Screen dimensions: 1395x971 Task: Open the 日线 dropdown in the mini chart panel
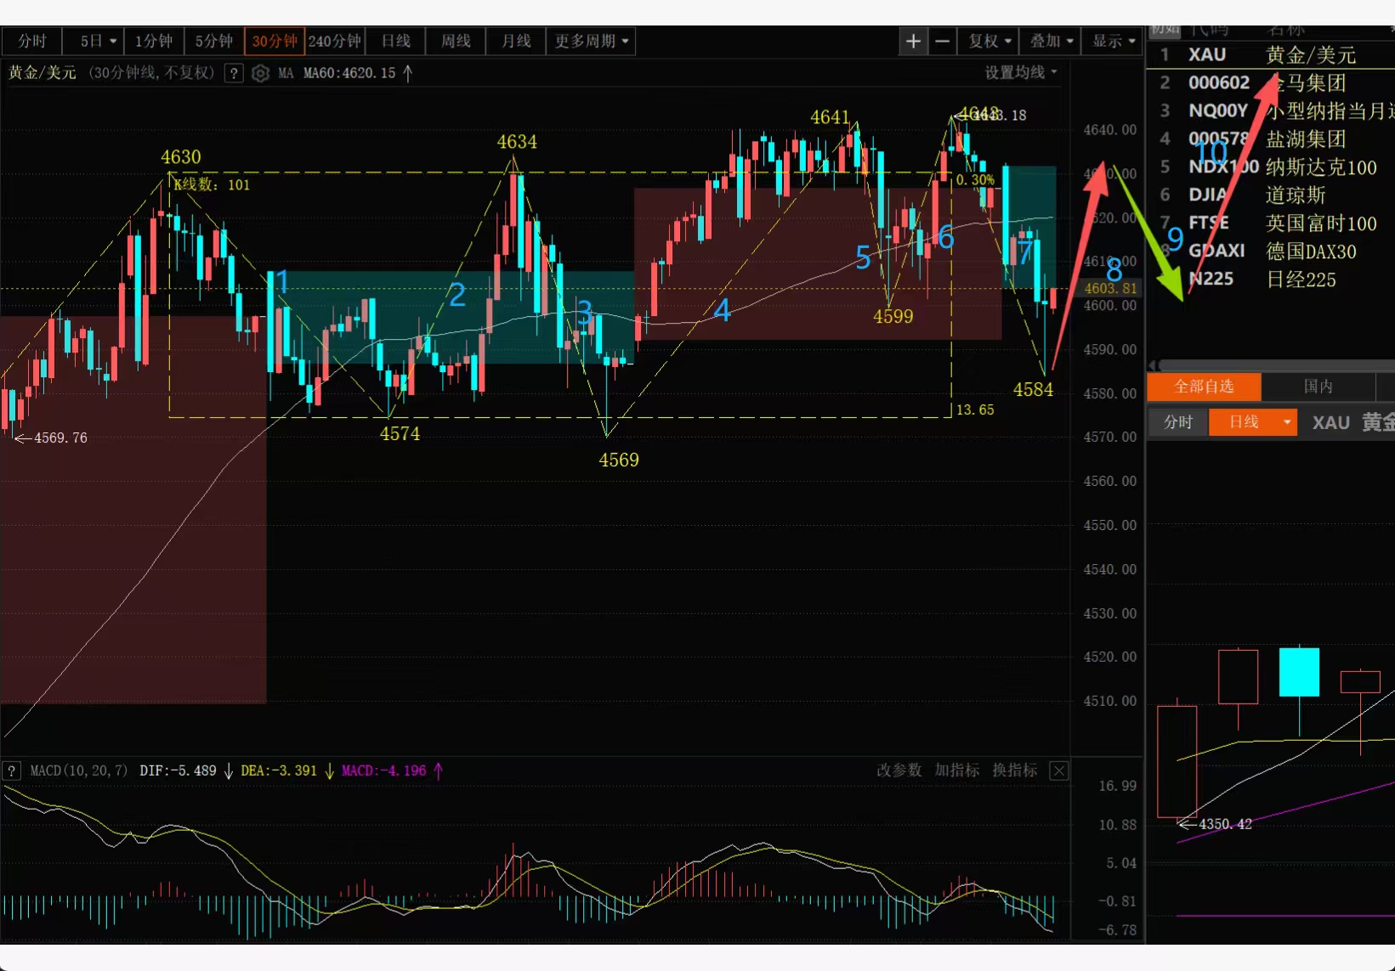[x=1253, y=422]
